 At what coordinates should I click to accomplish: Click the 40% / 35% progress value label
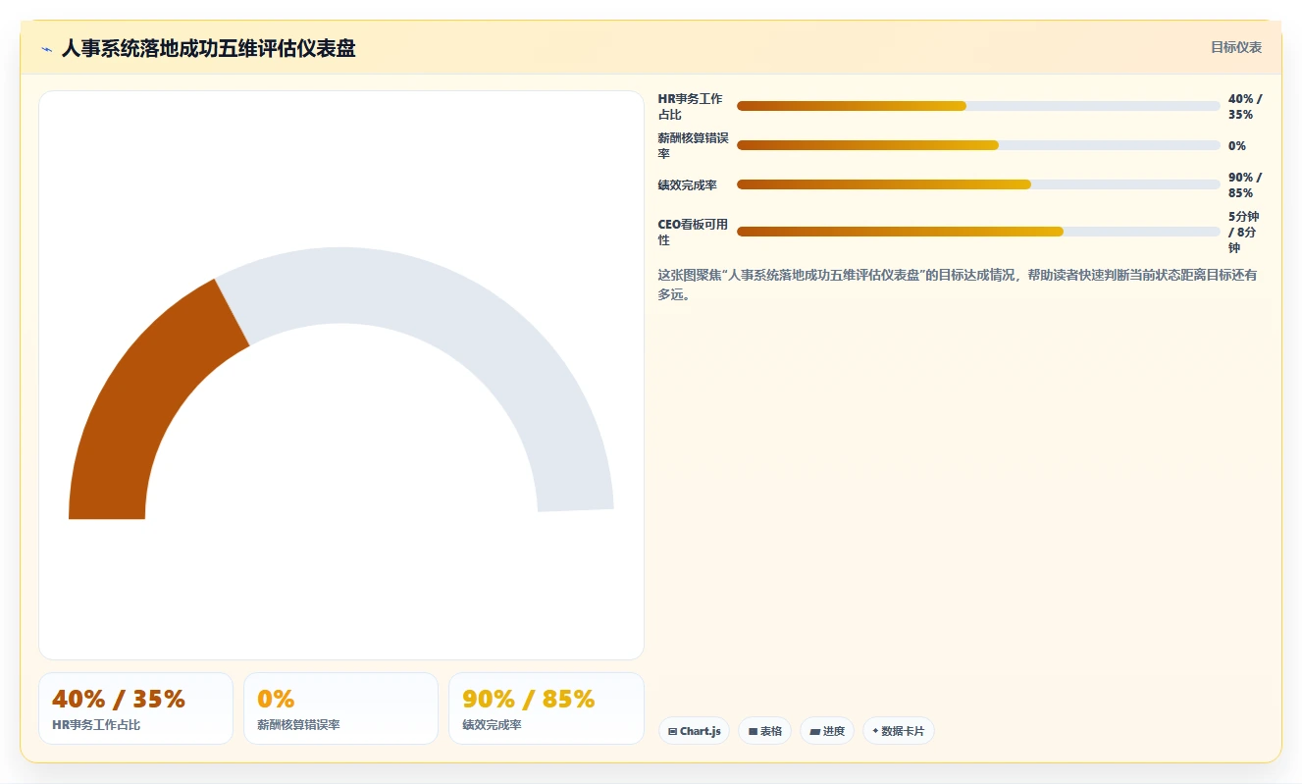point(1245,106)
